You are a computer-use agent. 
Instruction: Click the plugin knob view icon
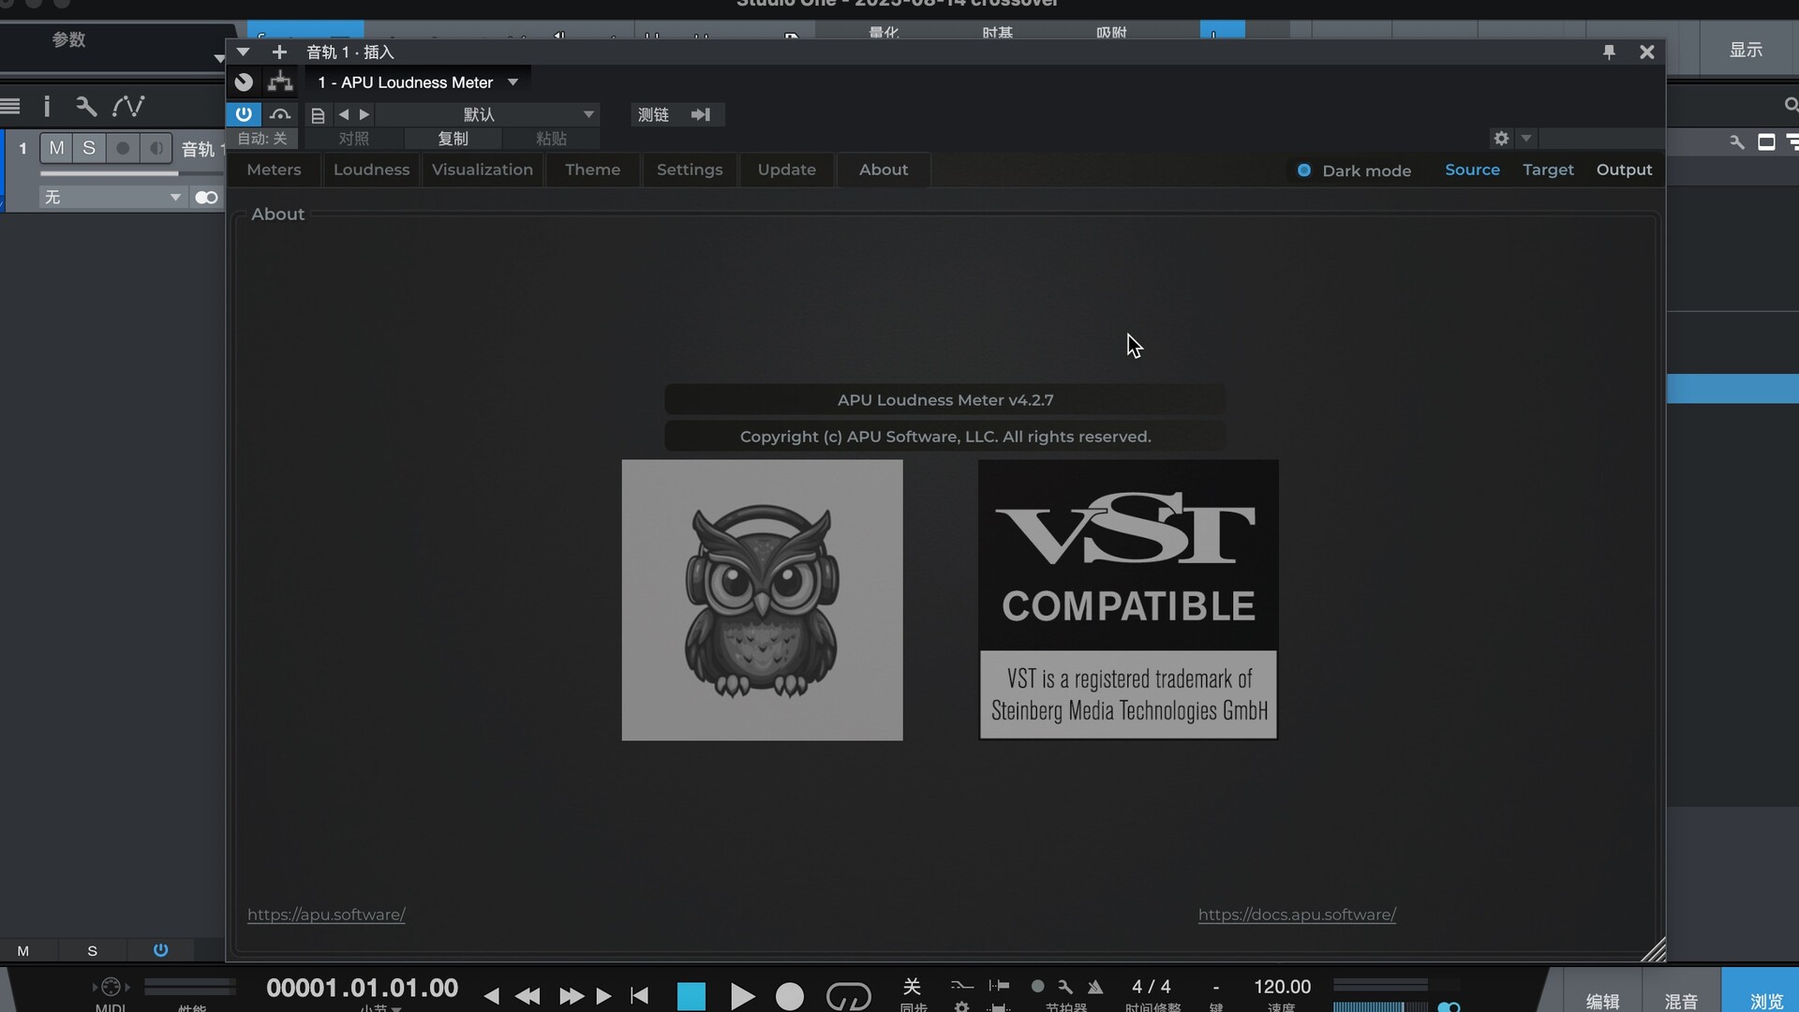tap(244, 82)
